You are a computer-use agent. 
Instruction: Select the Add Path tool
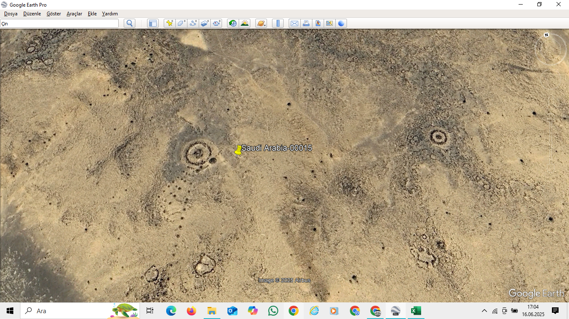click(193, 23)
